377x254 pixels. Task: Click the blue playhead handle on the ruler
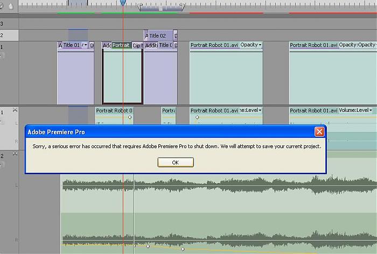click(x=123, y=3)
